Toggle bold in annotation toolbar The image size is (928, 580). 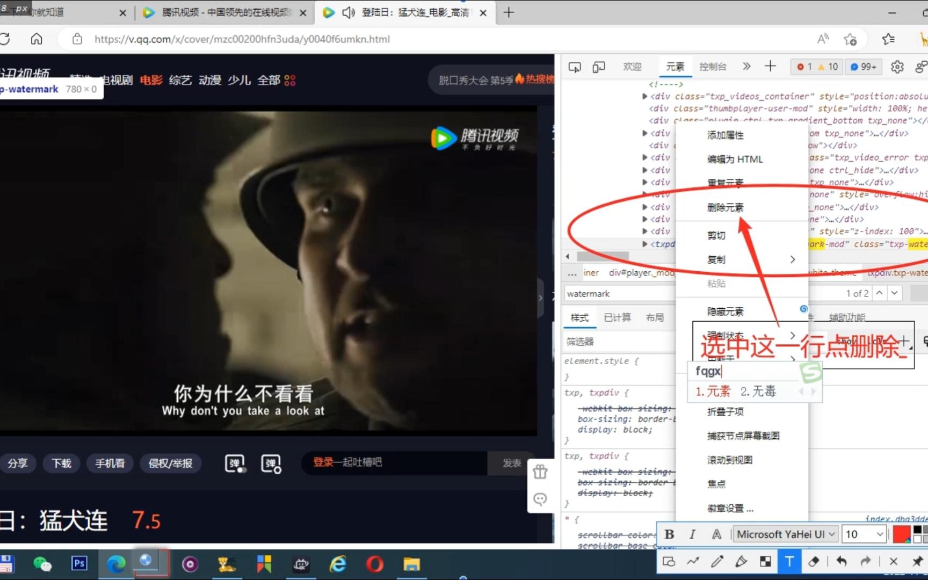coord(669,534)
